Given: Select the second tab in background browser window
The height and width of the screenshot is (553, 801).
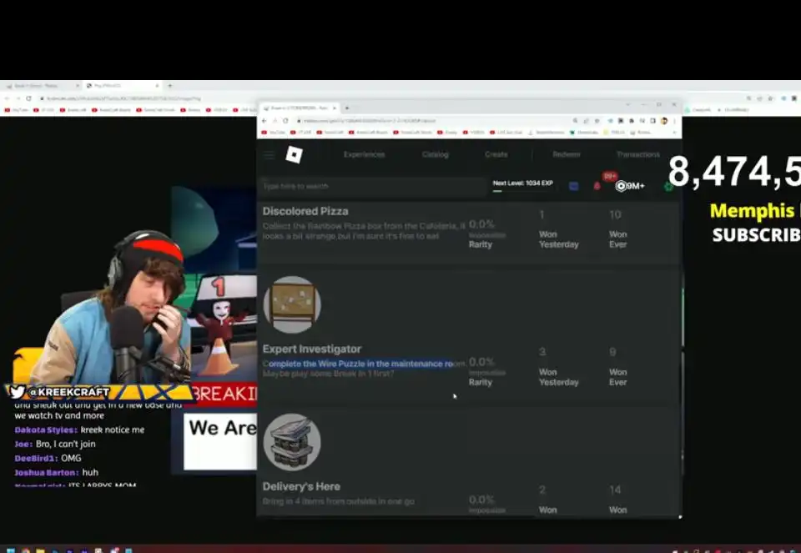Looking at the screenshot, I should coord(122,86).
